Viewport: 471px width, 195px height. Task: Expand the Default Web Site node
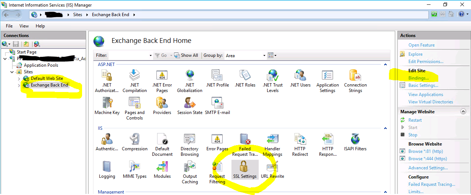[19, 78]
